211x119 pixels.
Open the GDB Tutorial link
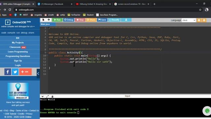tap(10, 114)
